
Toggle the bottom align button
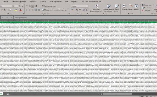pos(32,6)
